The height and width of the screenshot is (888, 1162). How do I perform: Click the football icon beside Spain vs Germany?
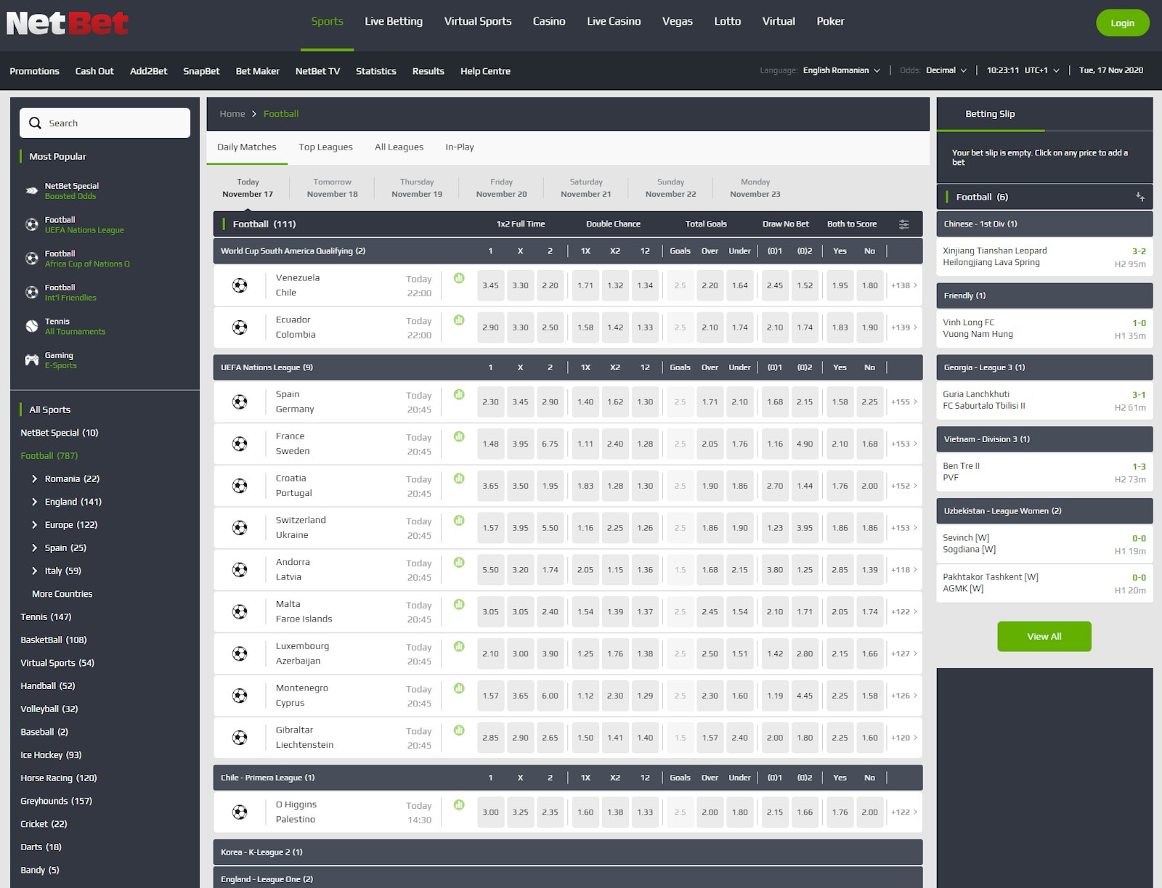[x=240, y=402]
